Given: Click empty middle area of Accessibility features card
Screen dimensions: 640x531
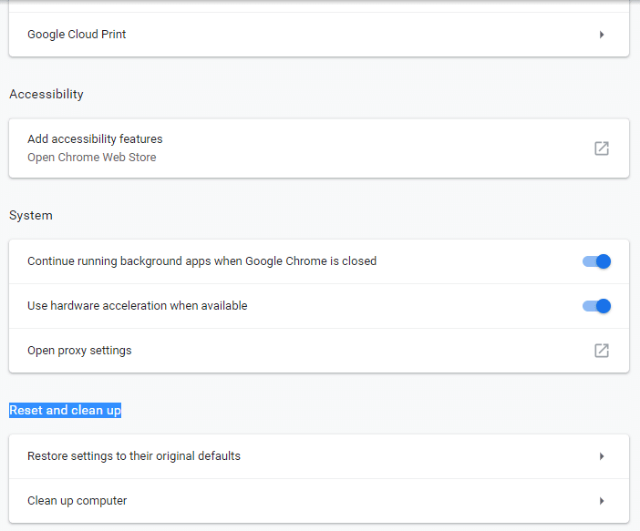Looking at the screenshot, I should coord(365,148).
